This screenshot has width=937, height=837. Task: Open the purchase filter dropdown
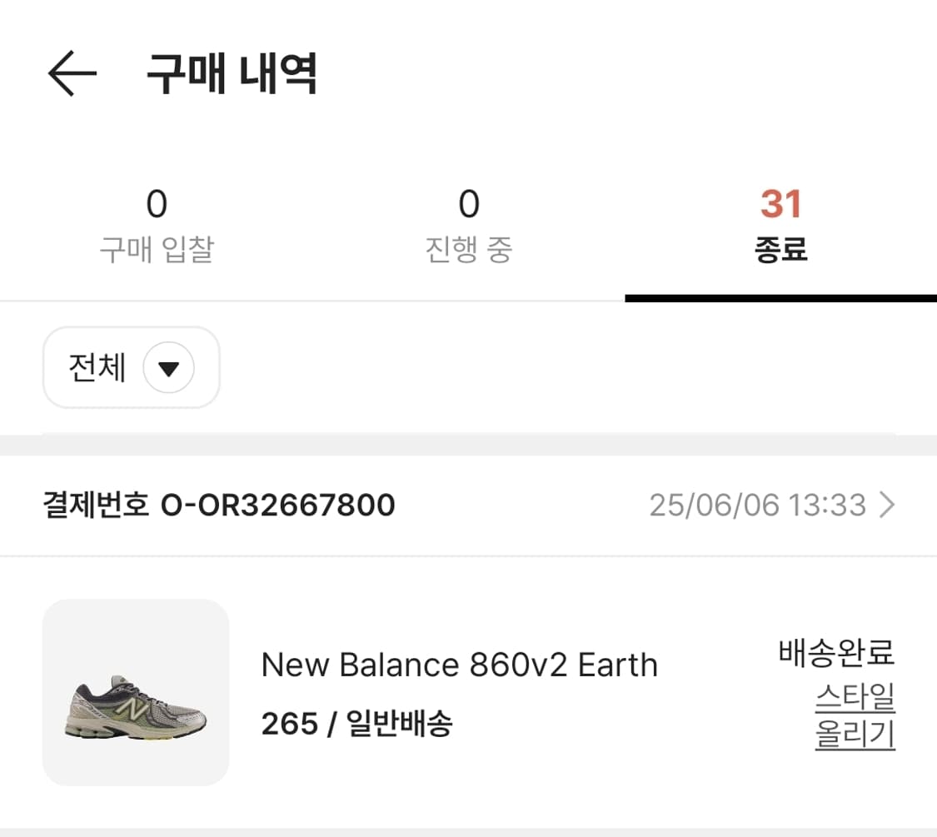coord(131,367)
